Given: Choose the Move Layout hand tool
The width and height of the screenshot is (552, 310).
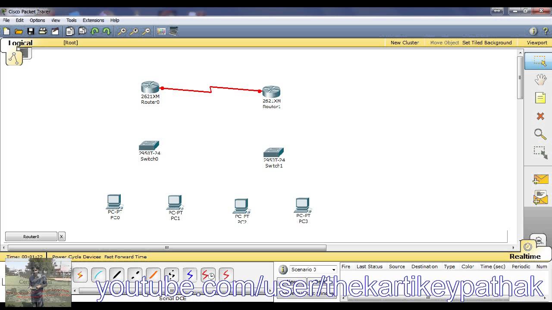Looking at the screenshot, I should point(540,80).
